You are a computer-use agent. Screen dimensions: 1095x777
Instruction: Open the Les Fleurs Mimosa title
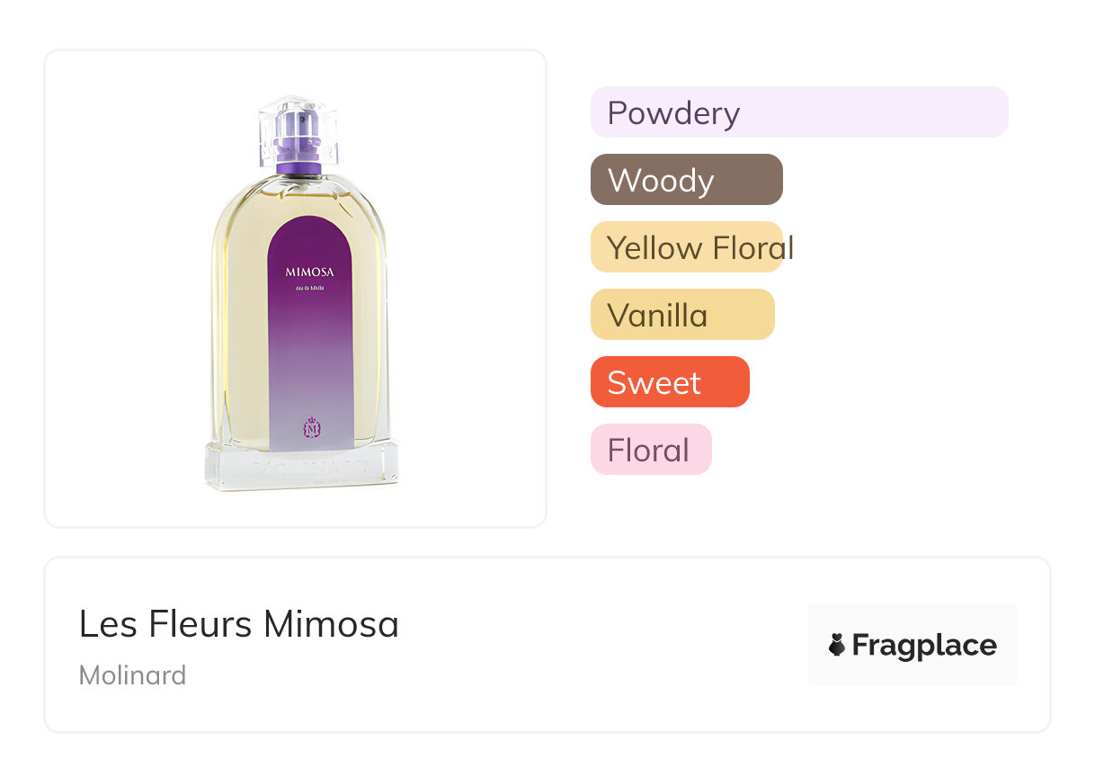238,623
